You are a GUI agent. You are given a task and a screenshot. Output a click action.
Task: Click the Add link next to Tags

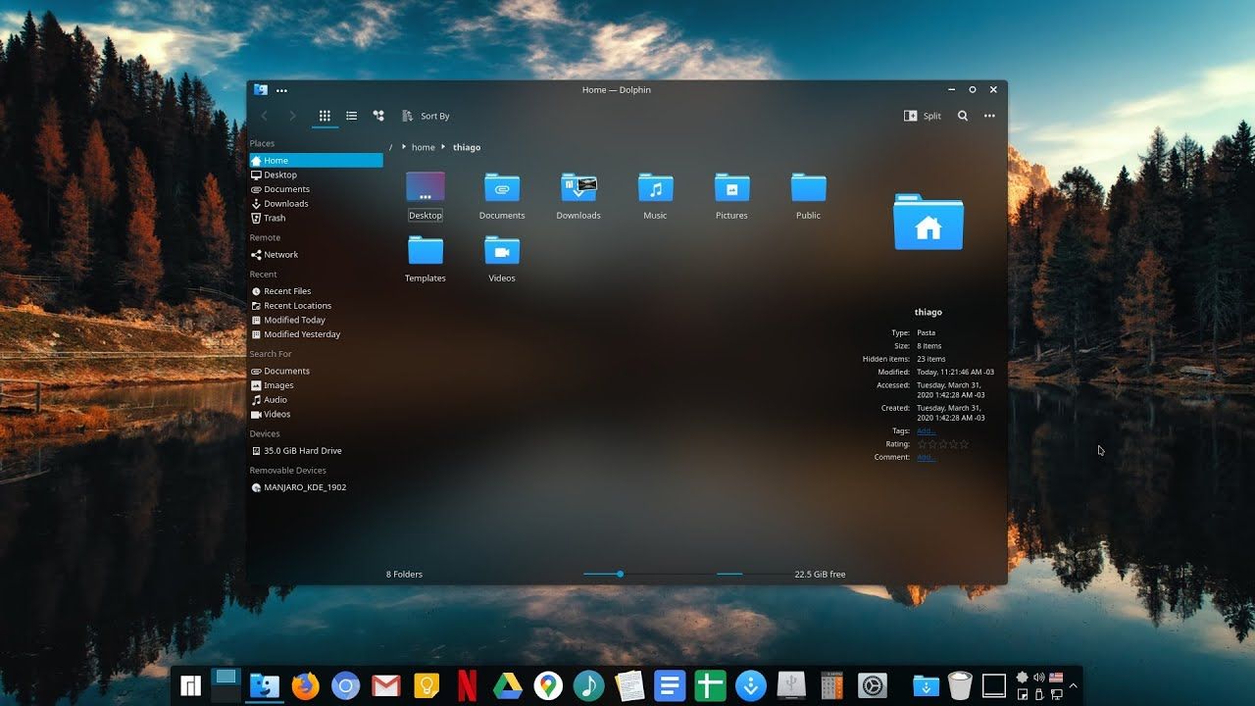click(927, 431)
